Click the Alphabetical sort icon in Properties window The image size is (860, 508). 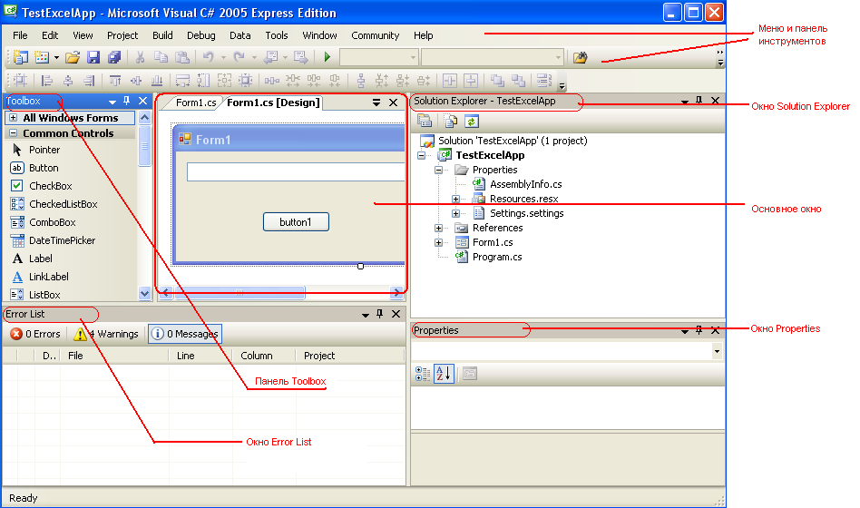444,374
